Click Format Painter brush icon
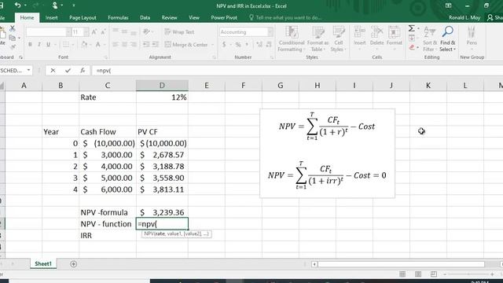This screenshot has width=503, height=283. 13,47
